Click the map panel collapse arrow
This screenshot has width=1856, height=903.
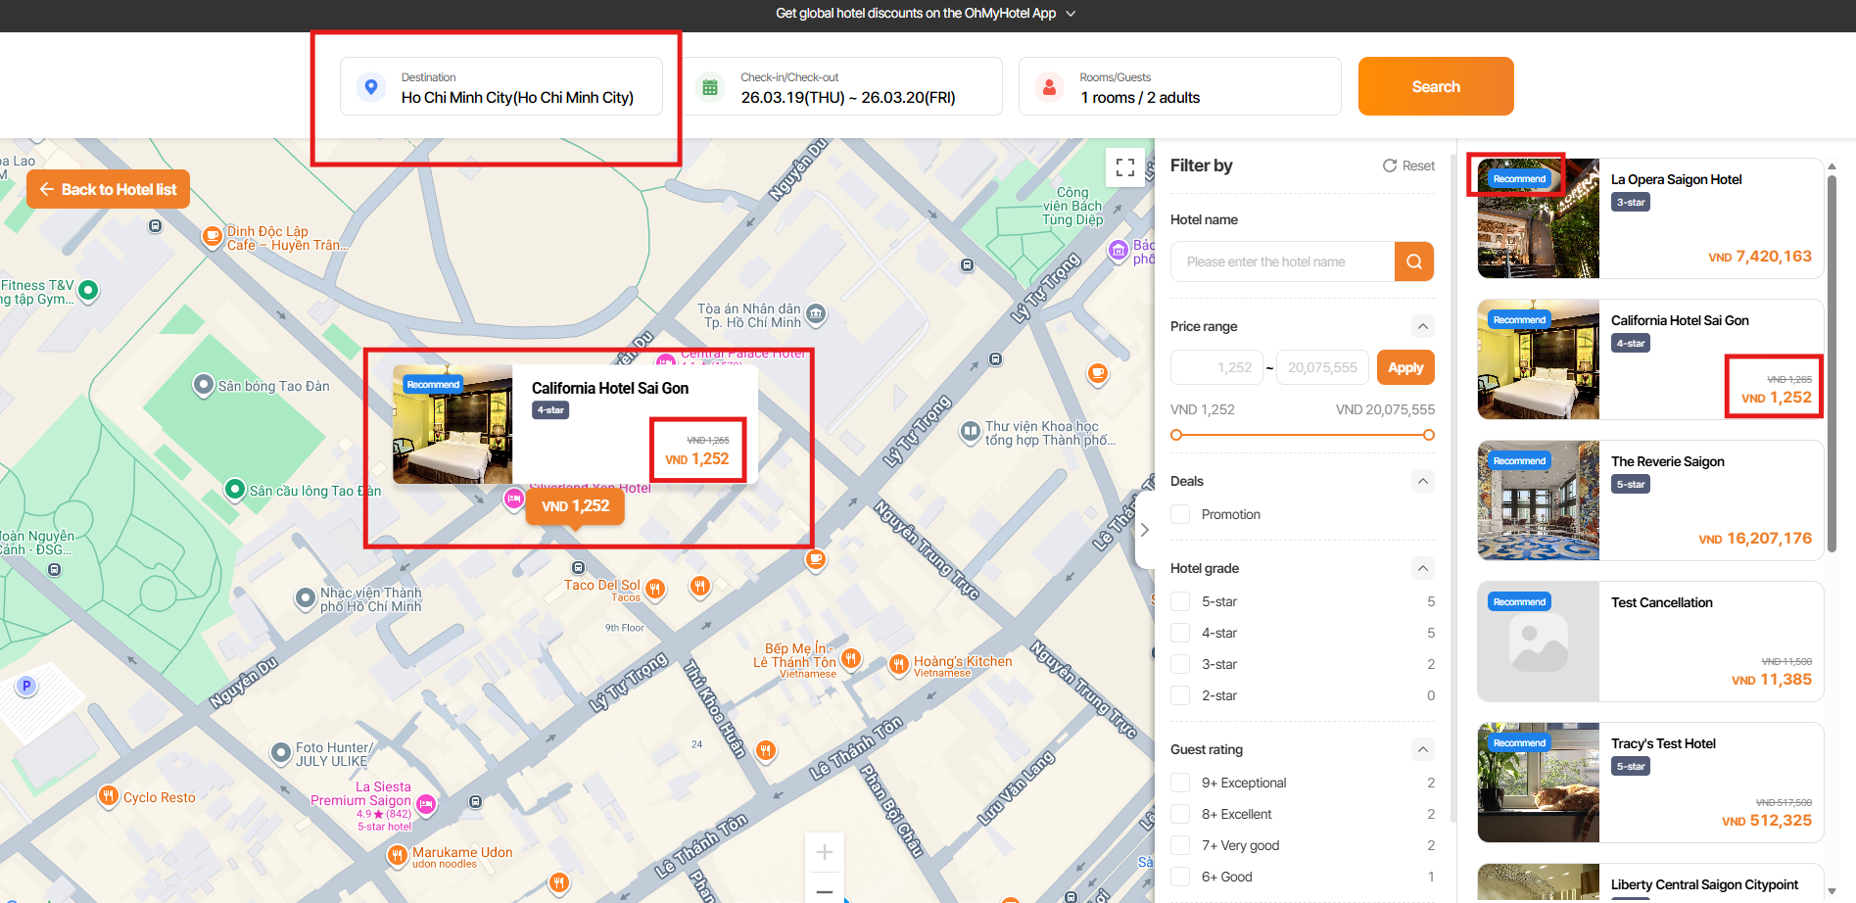[x=1144, y=530]
